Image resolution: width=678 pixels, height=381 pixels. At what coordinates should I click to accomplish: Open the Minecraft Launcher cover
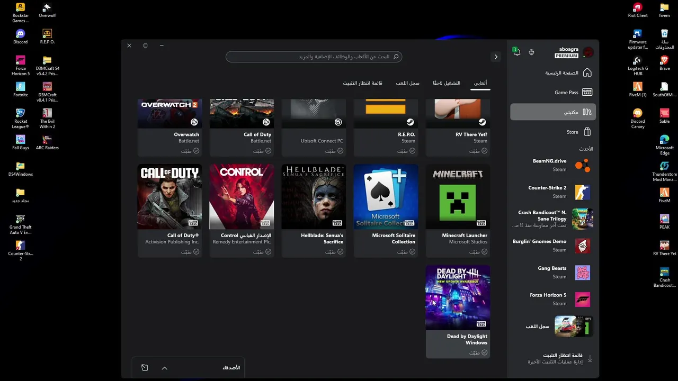458,196
